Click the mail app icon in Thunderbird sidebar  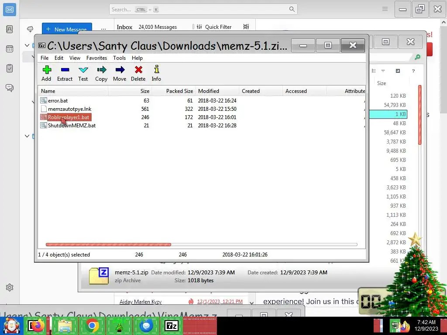pyautogui.click(x=10, y=10)
